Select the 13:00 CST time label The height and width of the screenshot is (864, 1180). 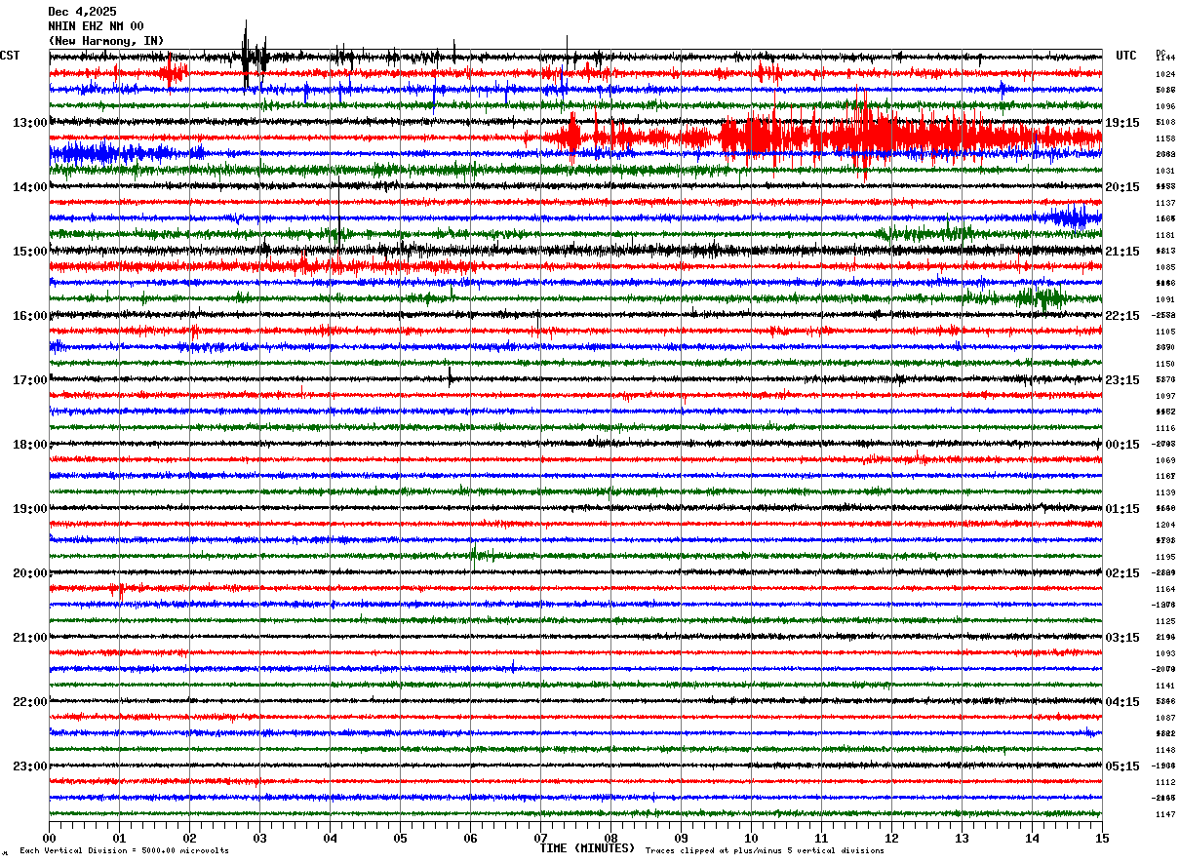(x=29, y=123)
